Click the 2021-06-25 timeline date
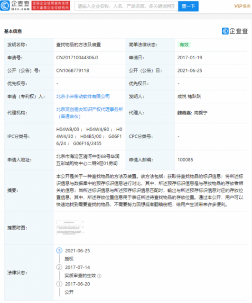The width and height of the screenshot is (252, 303). point(77,250)
